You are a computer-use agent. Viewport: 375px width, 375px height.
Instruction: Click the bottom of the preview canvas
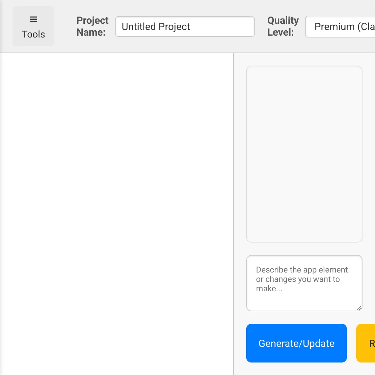coord(117,366)
